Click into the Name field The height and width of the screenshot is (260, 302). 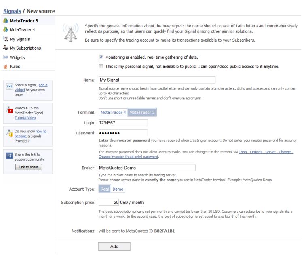[x=157, y=80]
